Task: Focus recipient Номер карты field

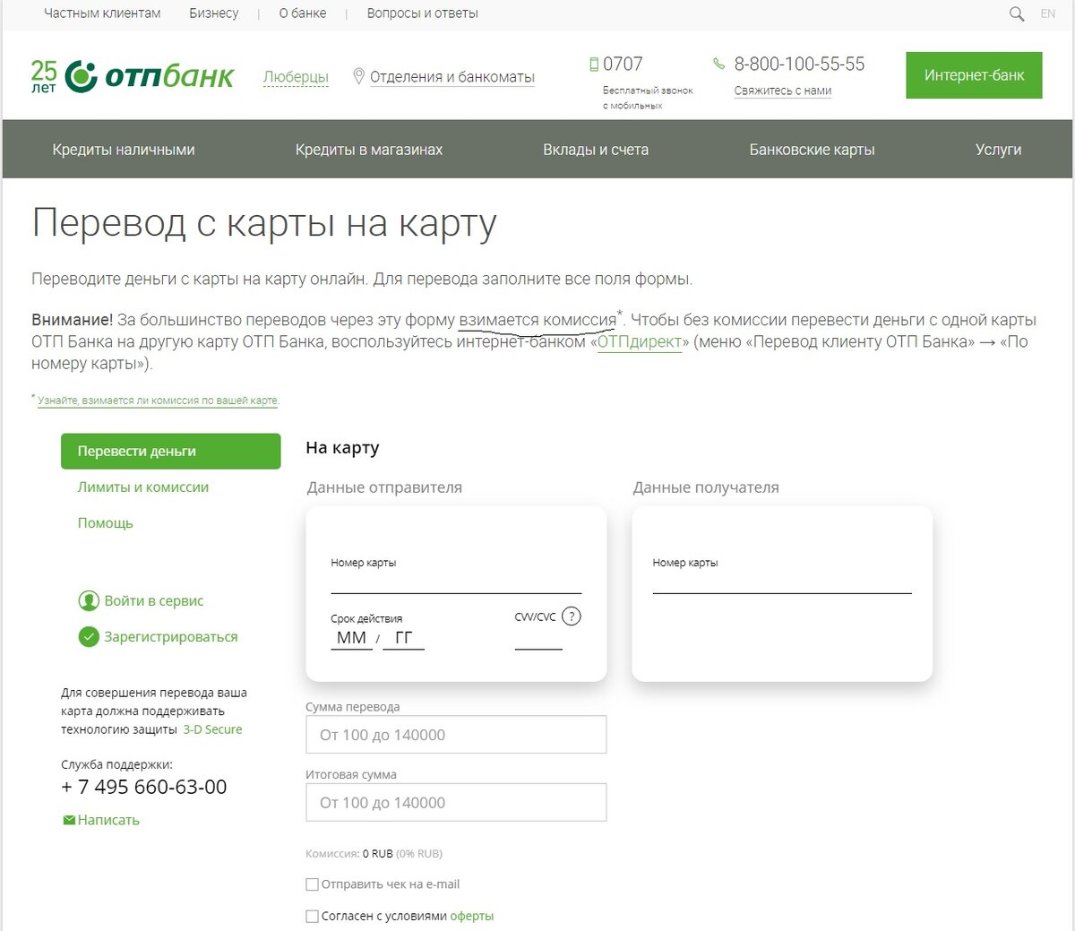Action: [782, 582]
